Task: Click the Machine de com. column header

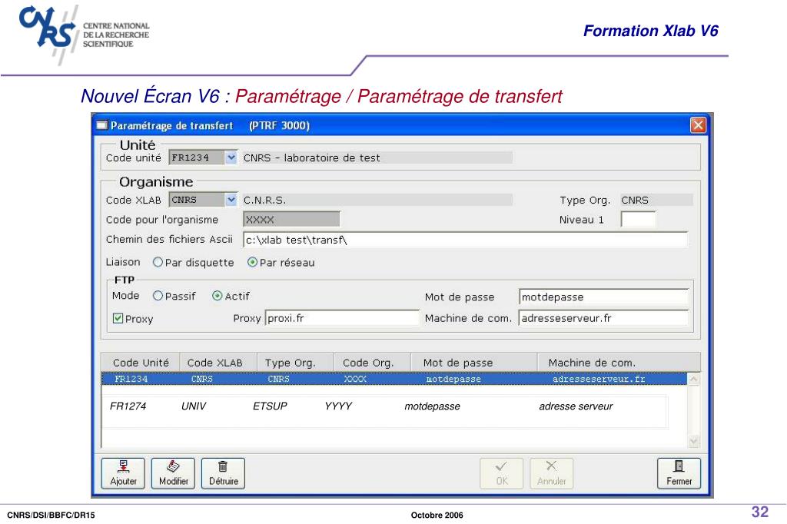Action: coord(619,363)
